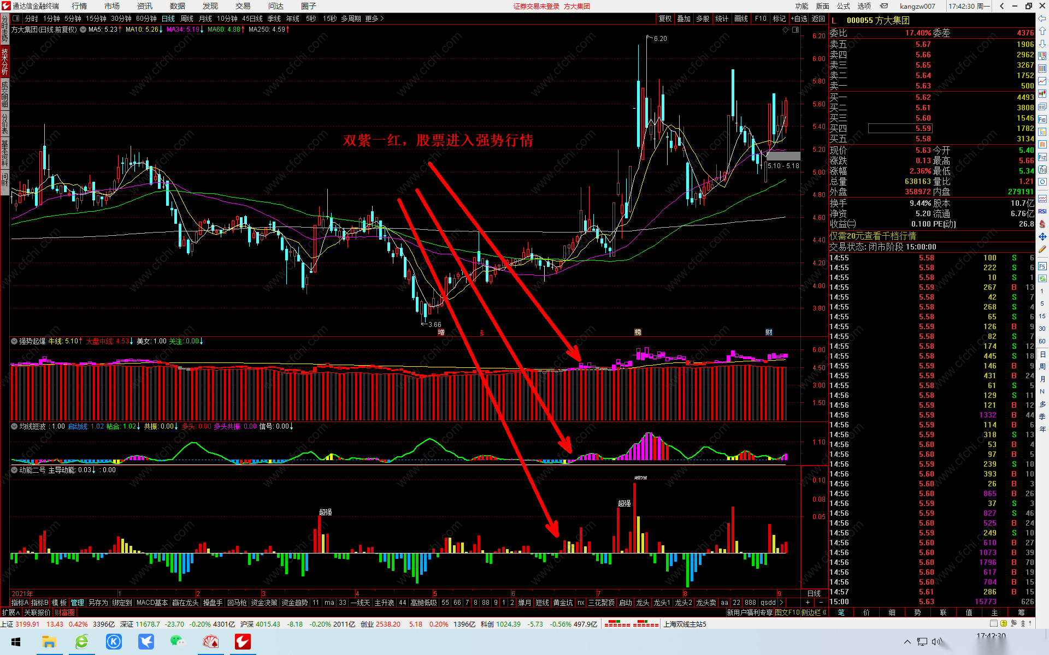Toggle the 强势起爆 indicator circle button
Image resolution: width=1049 pixels, height=655 pixels.
tap(14, 341)
